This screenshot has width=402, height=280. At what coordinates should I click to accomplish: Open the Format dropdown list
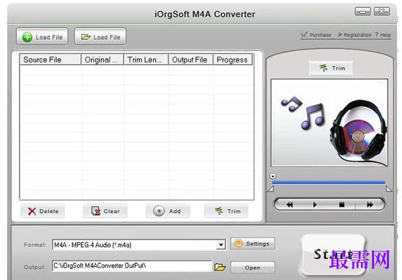point(221,245)
